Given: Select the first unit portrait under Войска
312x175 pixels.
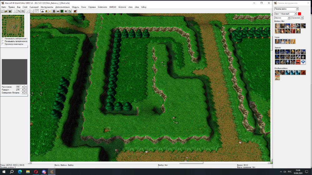Looking at the screenshot, I should [x=277, y=26].
